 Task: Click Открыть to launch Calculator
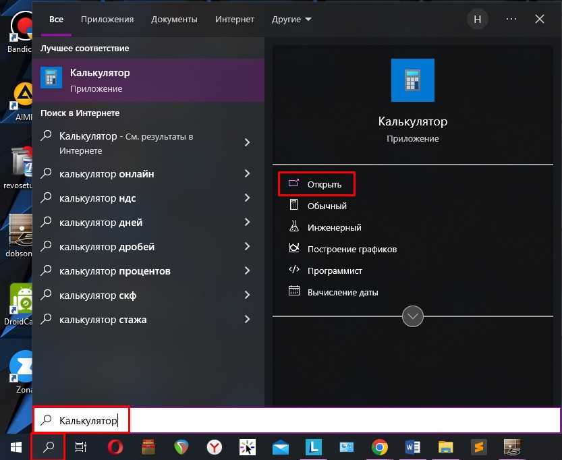coord(324,184)
